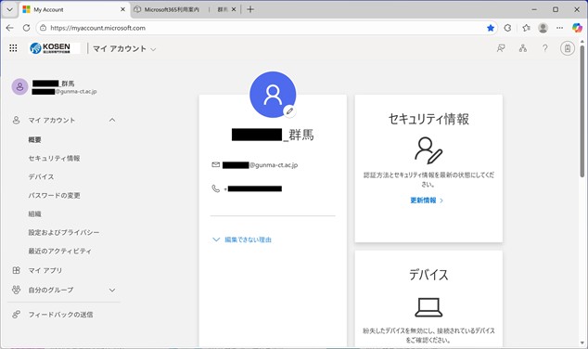This screenshot has width=588, height=349.
Task: Open the account manager circle icon
Action: click(568, 48)
